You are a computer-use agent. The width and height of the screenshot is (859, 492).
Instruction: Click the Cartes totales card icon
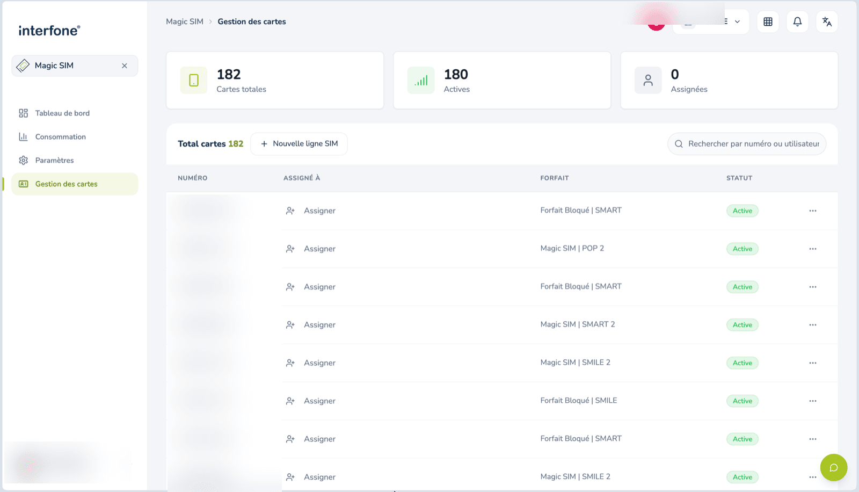click(194, 81)
